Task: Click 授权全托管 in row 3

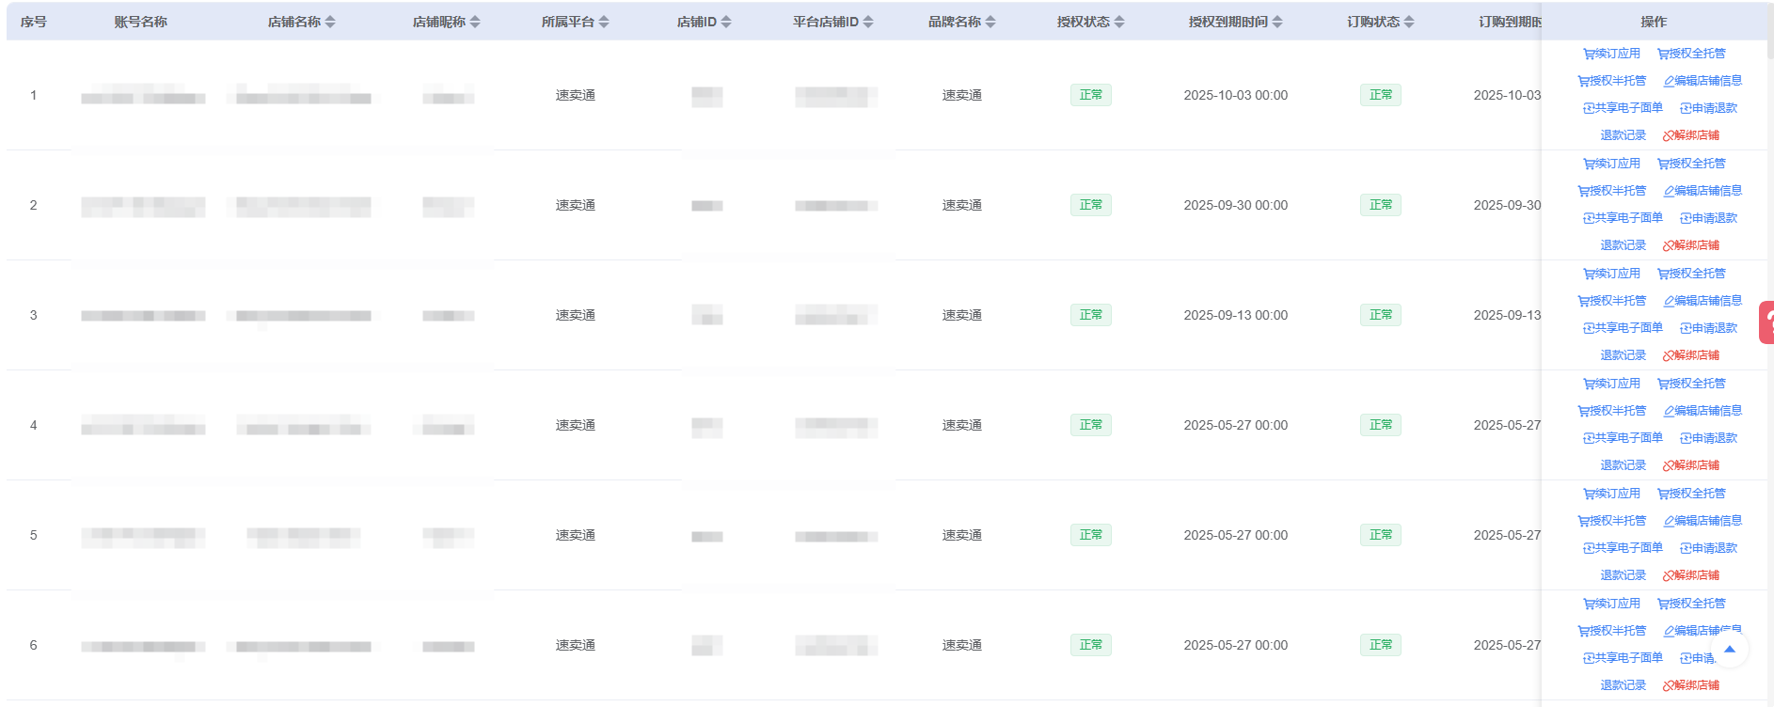Action: tap(1691, 274)
